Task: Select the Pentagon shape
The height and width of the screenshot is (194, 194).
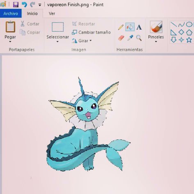Action: coord(189,32)
